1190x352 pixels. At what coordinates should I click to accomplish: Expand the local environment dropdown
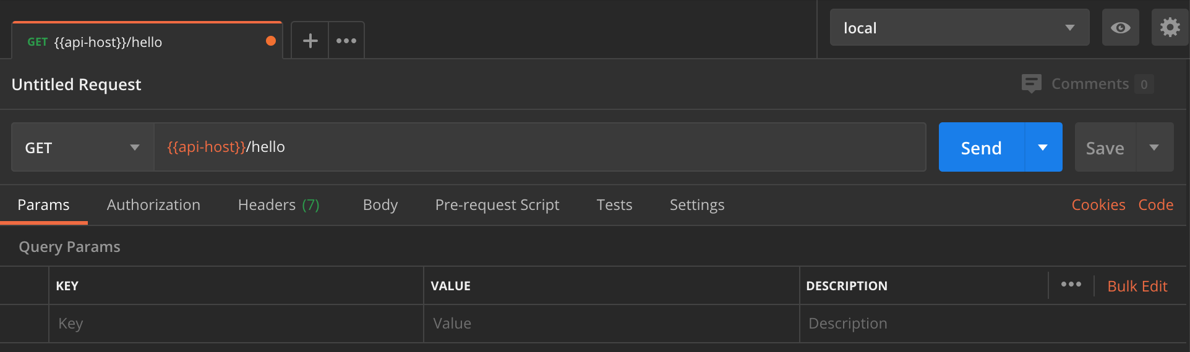coord(959,28)
